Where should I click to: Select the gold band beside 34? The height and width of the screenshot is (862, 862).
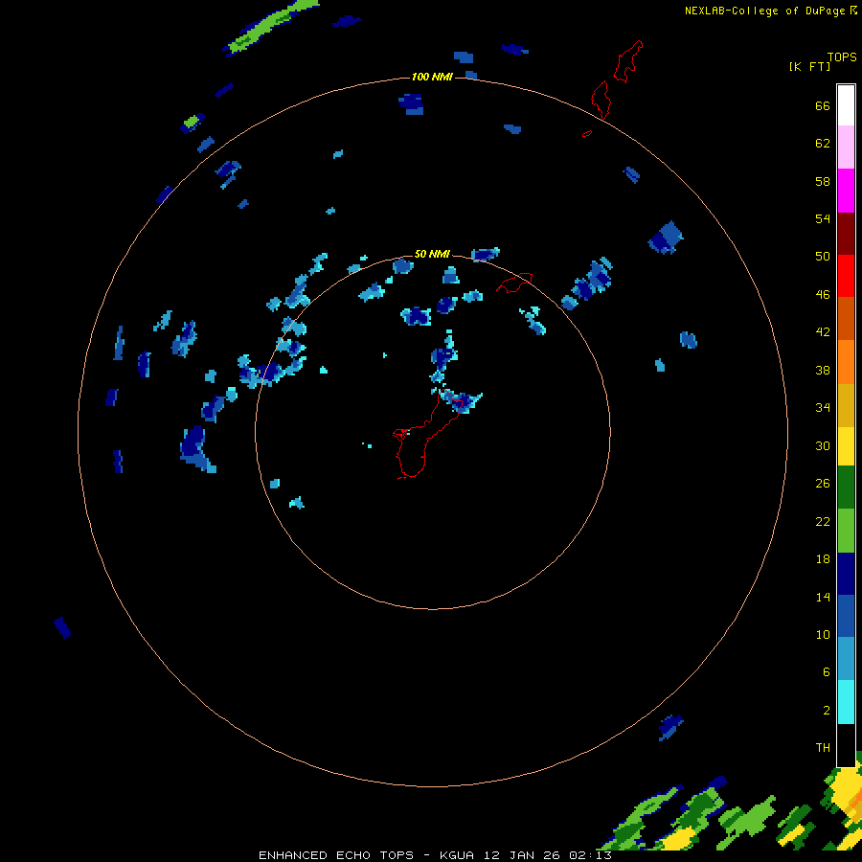coord(846,405)
